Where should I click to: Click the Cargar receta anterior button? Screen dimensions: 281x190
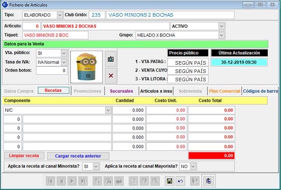(78, 155)
